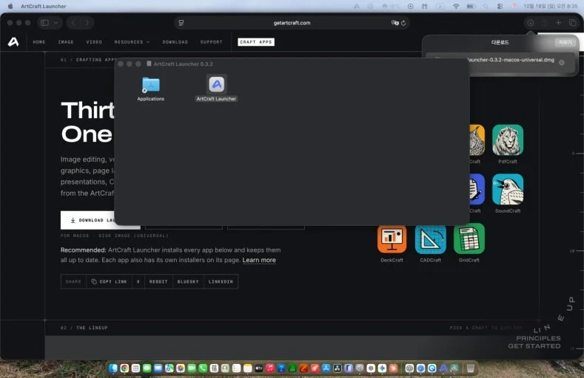This screenshot has height=378, width=584.
Task: Open Music from the Dock
Action: pos(270,368)
